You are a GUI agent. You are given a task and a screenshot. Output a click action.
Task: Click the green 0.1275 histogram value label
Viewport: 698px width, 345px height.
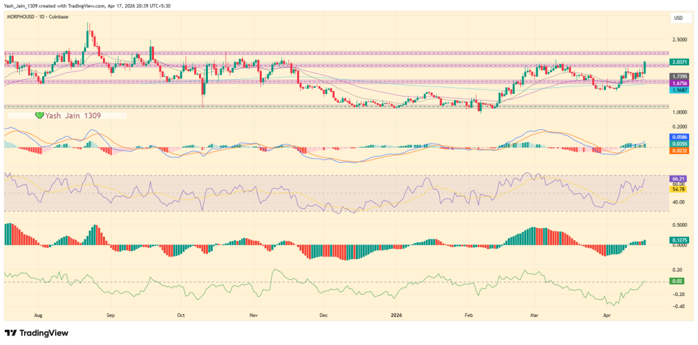[679, 240]
